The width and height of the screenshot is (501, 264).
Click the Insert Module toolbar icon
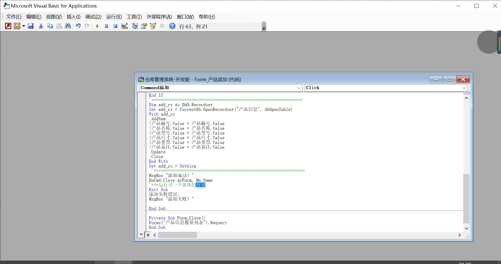pos(17,26)
